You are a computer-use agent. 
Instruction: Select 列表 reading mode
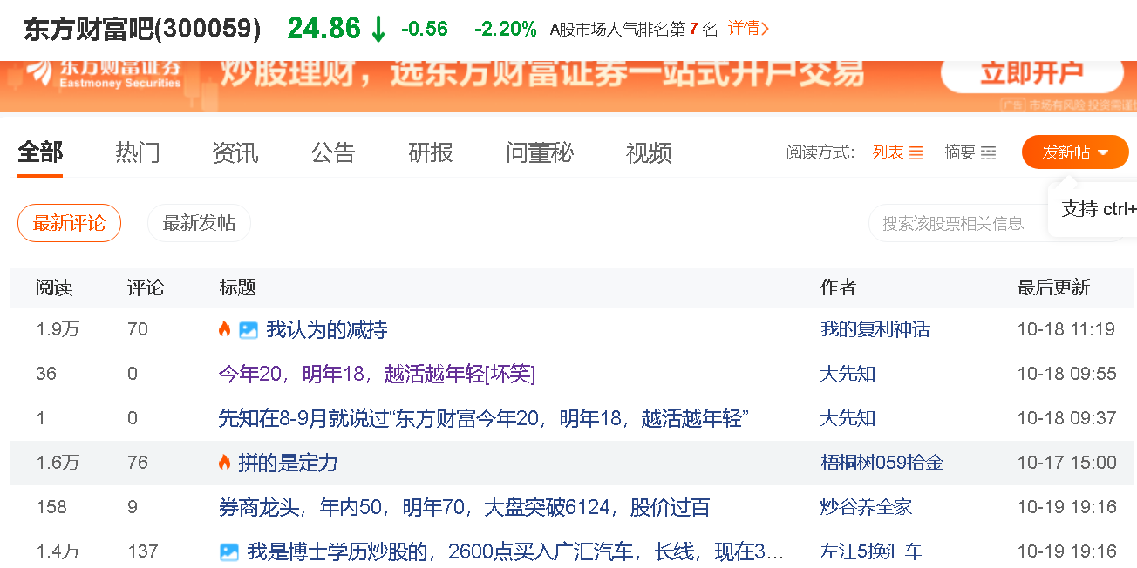coord(888,152)
